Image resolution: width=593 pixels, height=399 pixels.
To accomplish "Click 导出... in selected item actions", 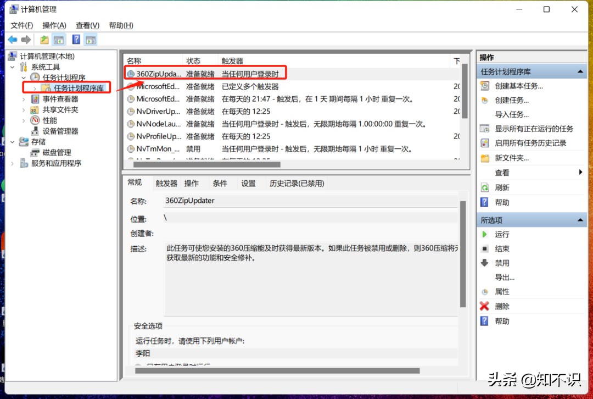I will [505, 277].
